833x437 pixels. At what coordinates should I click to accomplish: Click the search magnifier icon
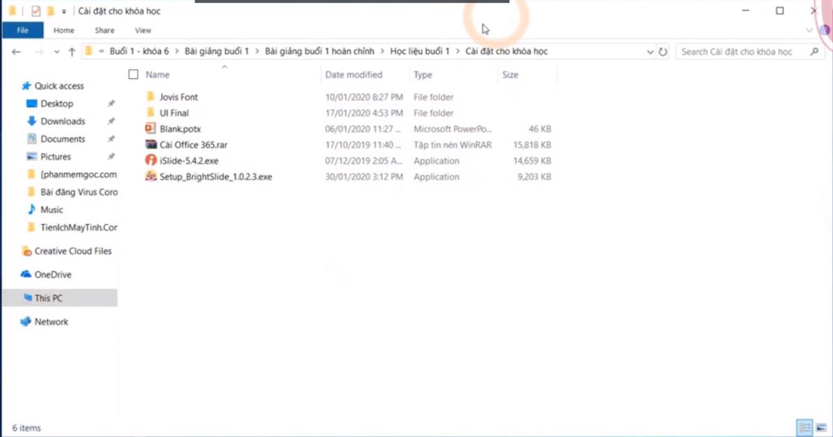click(815, 52)
